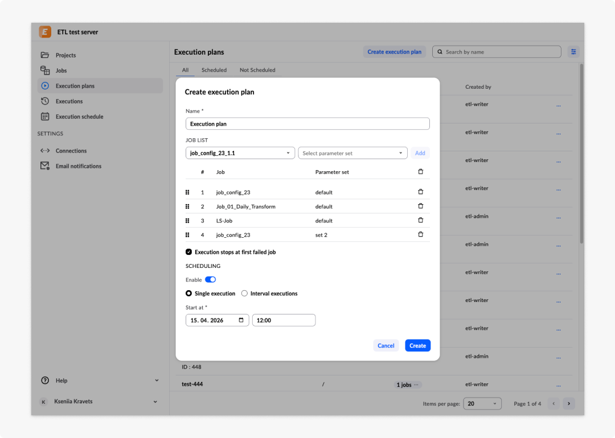The width and height of the screenshot is (615, 438).
Task: Open Projects in the sidebar
Action: [100, 55]
